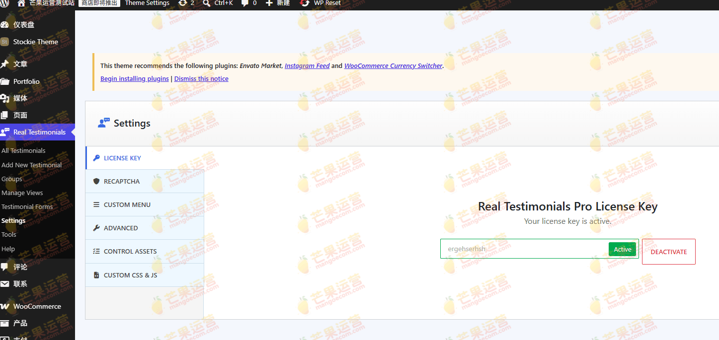The image size is (719, 340).
Task: Click the 'Your license key is active.' text
Action: pyautogui.click(x=568, y=221)
